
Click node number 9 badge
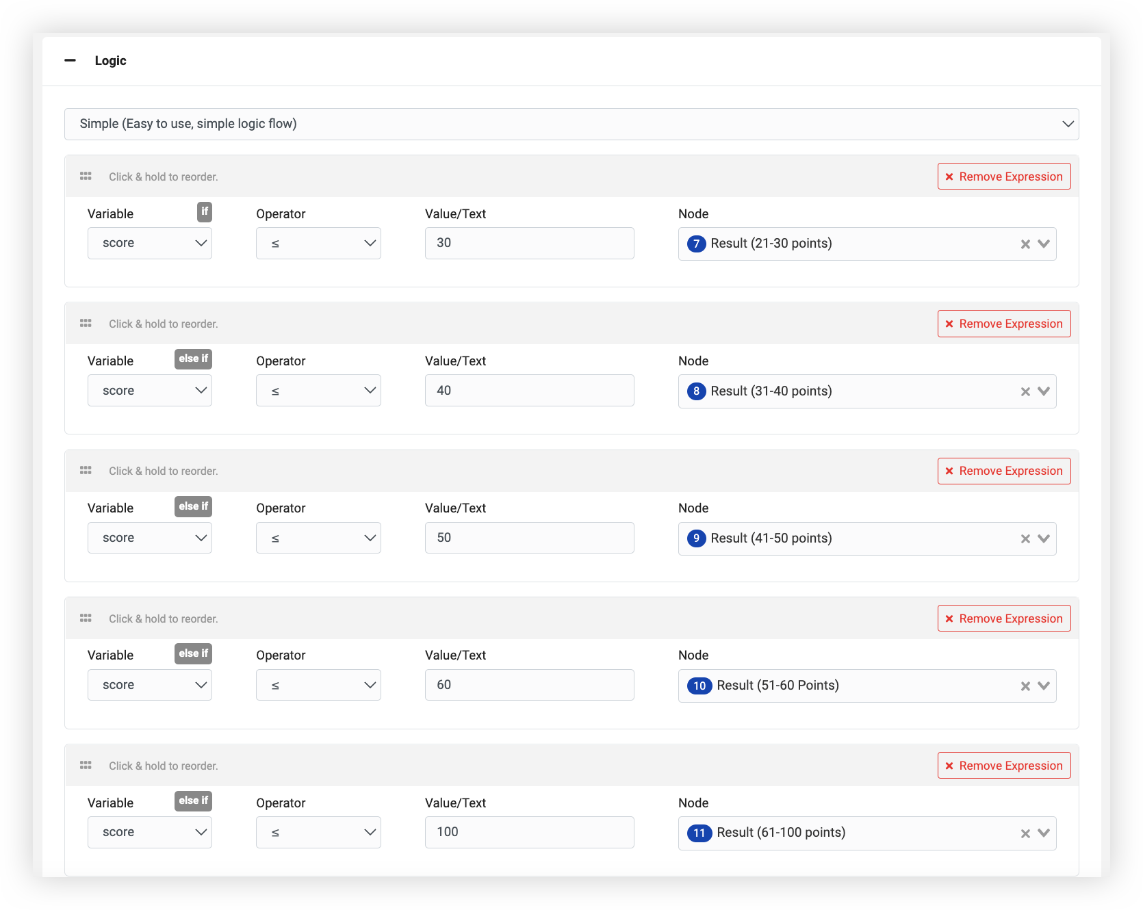[697, 538]
